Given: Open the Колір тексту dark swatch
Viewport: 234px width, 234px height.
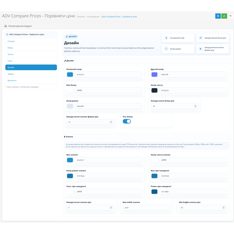Looking at the screenshot, I should (x=154, y=90).
